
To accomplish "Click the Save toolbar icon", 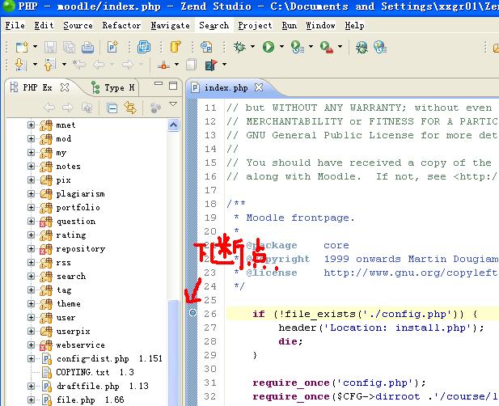I will coord(50,48).
